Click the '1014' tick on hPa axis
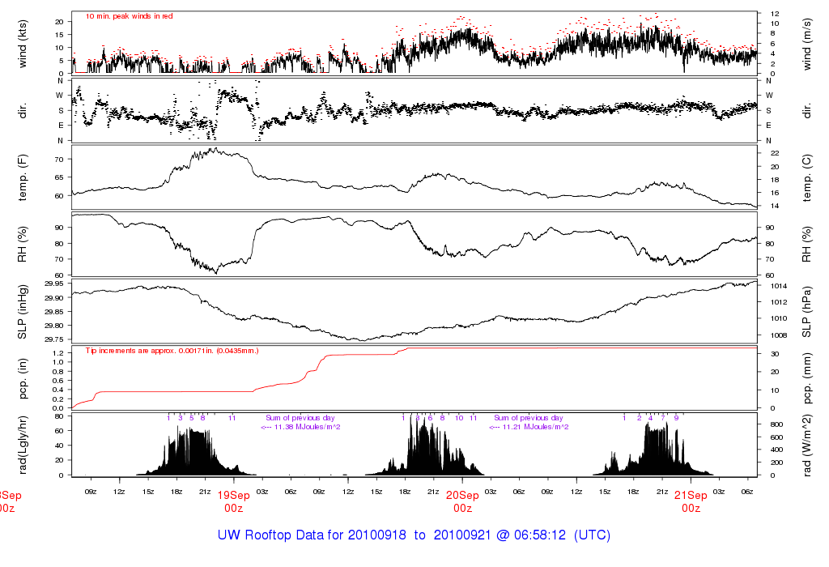829x567 pixels. 778,286
